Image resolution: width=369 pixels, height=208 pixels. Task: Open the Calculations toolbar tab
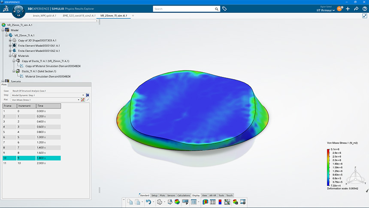[x=184, y=195]
